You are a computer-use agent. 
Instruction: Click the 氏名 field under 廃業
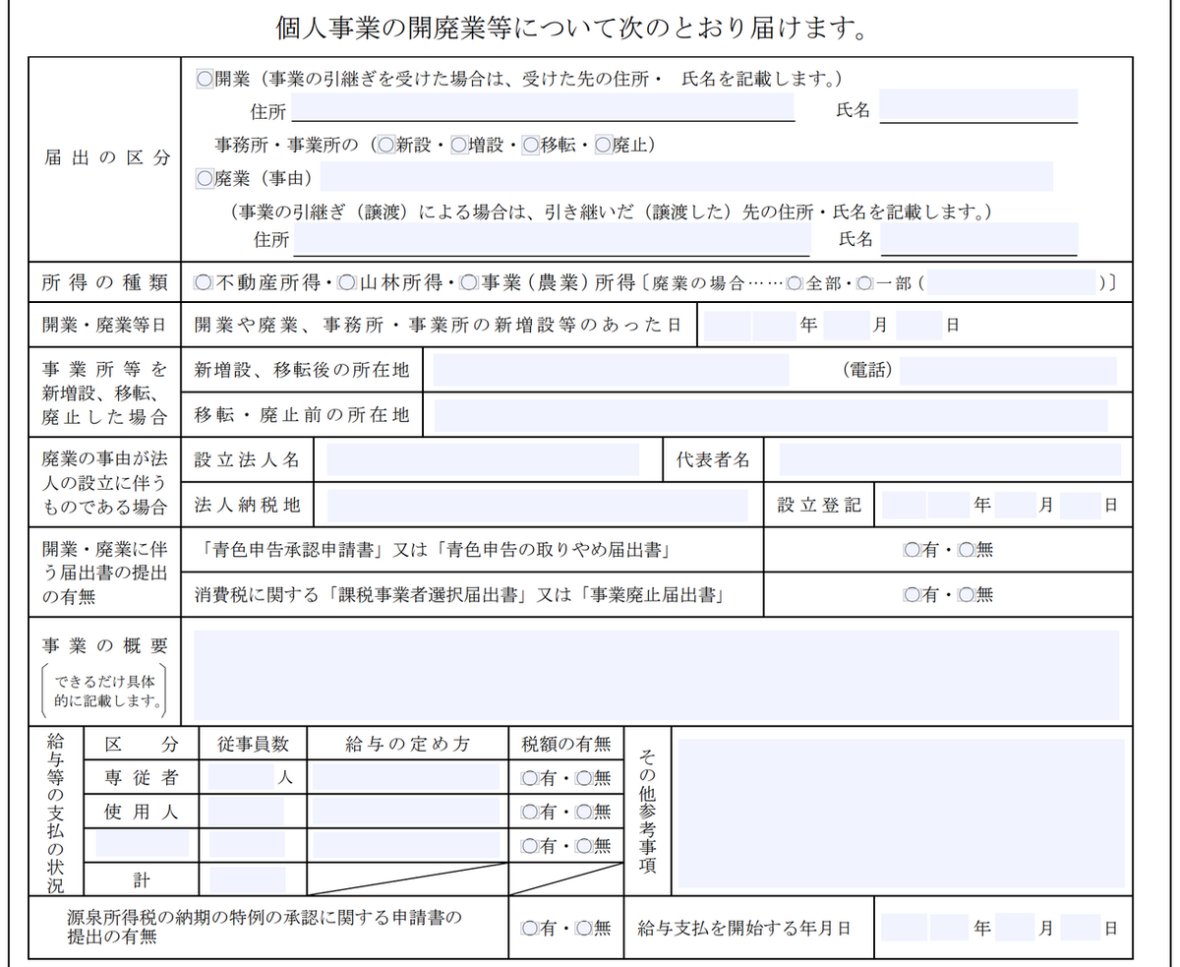point(979,239)
